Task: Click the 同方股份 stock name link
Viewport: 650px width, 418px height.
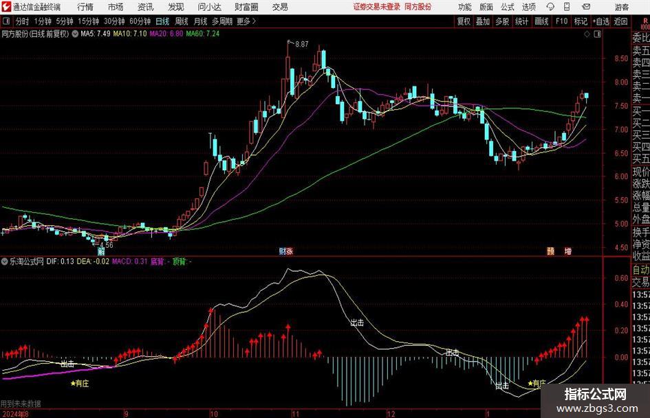Action: 418,7
